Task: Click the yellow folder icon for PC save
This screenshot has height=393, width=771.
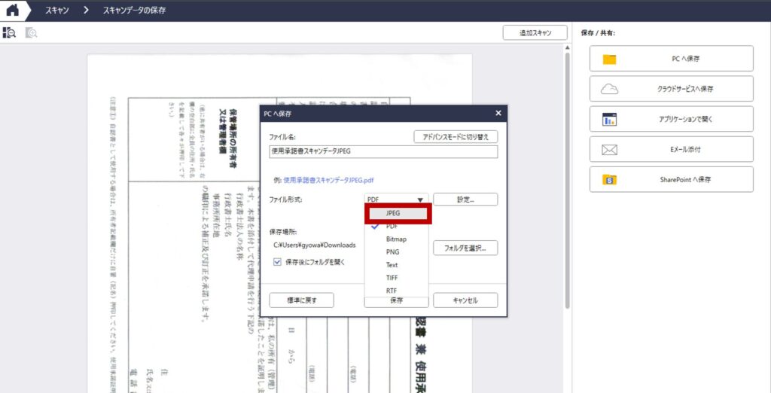Action: click(609, 59)
